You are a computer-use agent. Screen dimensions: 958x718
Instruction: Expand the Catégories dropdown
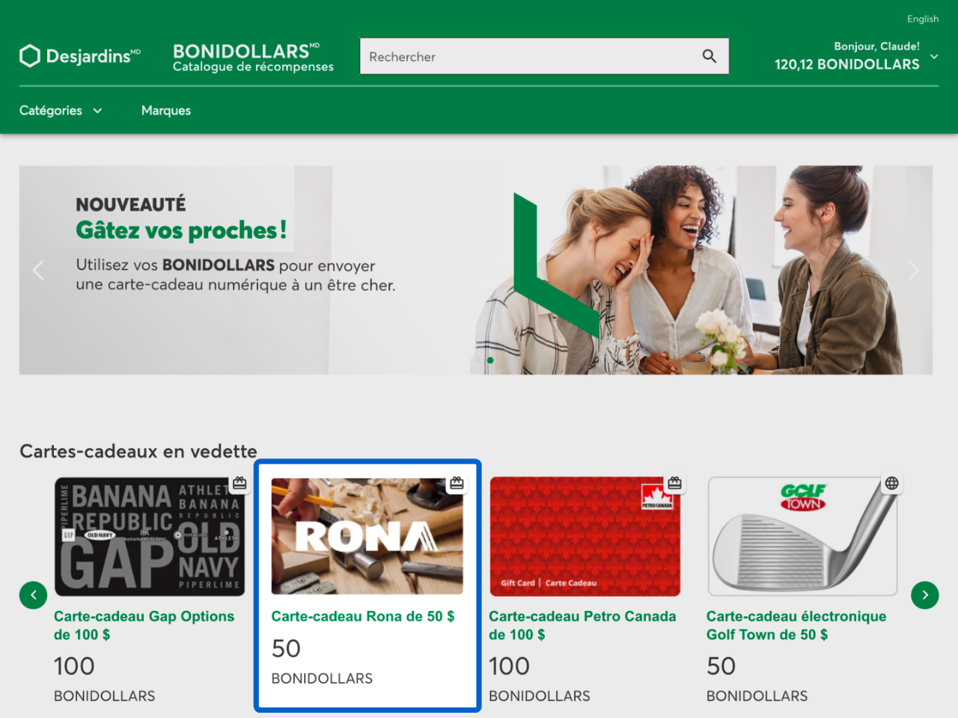pos(61,111)
